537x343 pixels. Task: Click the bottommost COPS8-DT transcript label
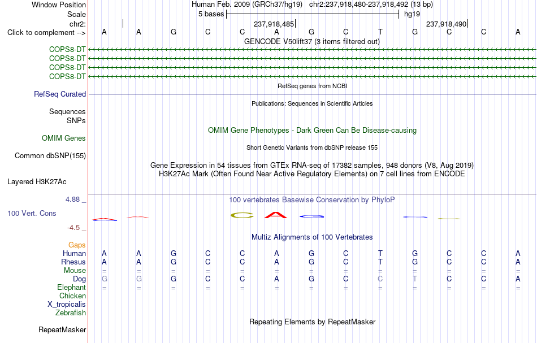[x=67, y=76]
